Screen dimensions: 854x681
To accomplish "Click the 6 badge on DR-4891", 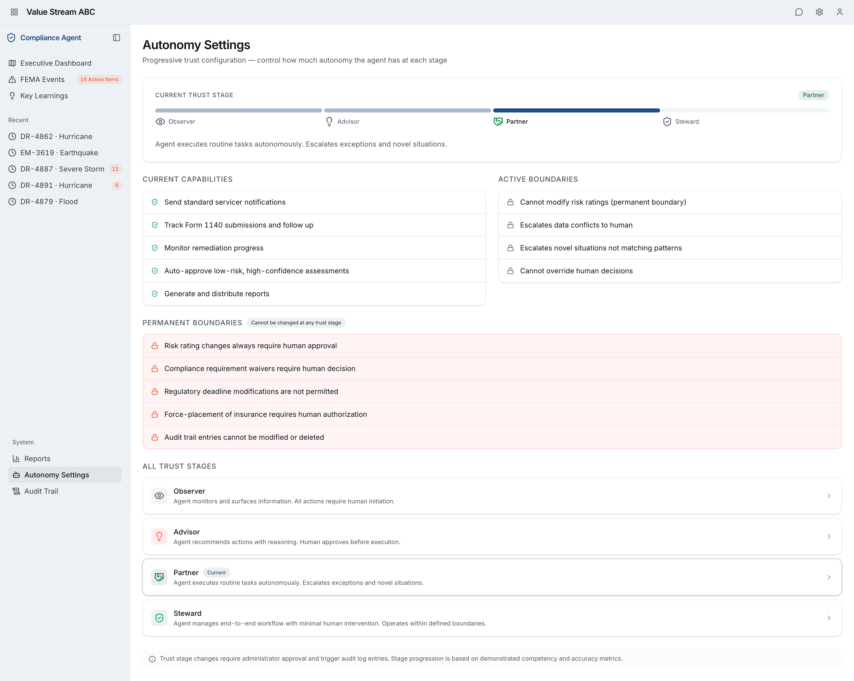I will [117, 185].
